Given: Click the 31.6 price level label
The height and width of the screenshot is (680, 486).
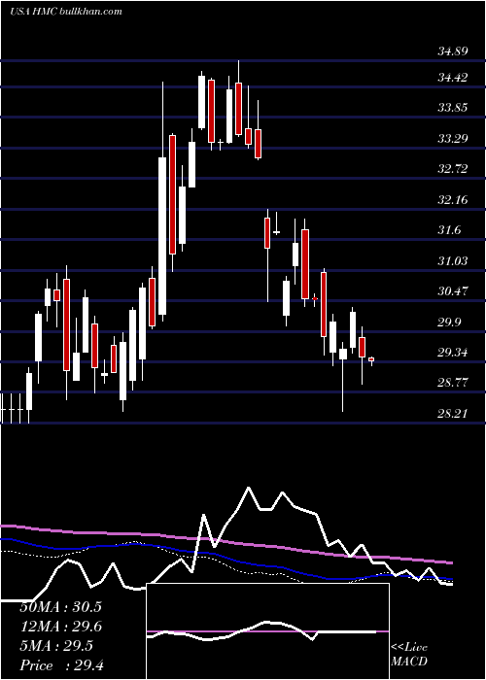Looking at the screenshot, I should pos(449,230).
